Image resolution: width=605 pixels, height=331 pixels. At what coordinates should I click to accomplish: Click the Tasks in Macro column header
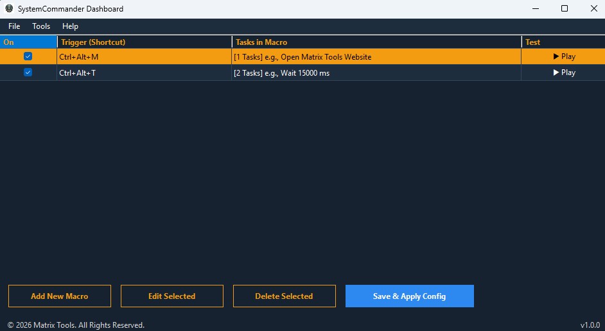coord(377,42)
